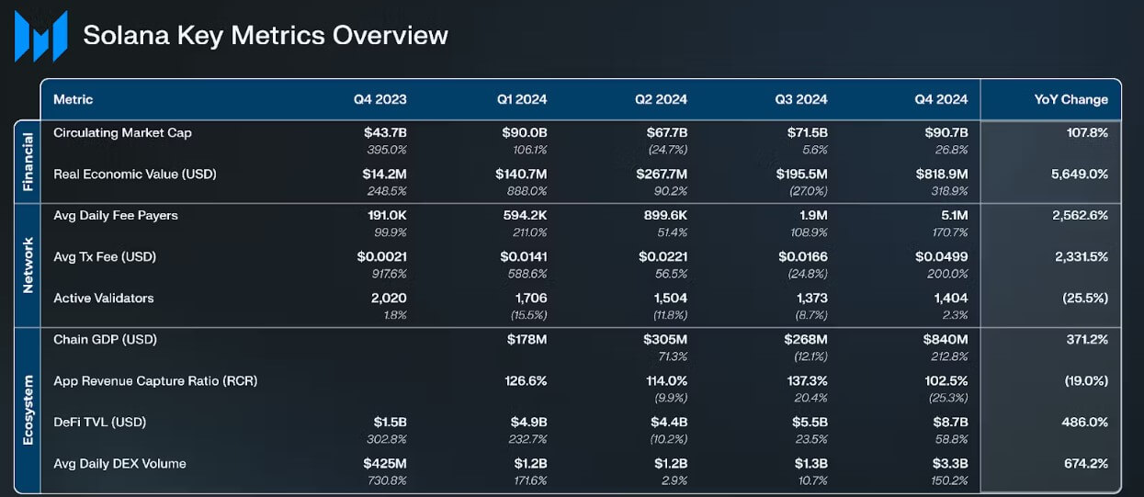Viewport: 1144px width, 497px height.
Task: Click the Messari logo icon
Action: [40, 36]
